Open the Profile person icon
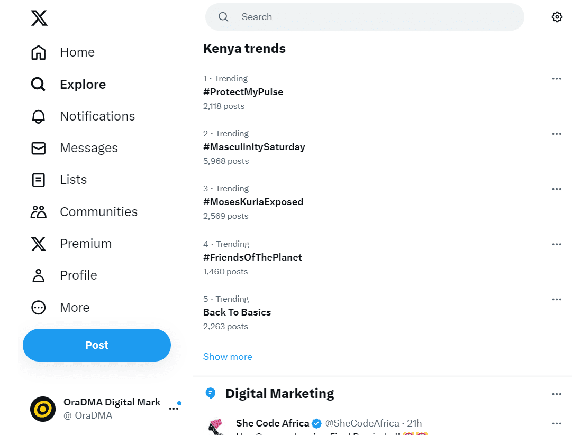The width and height of the screenshot is (572, 435). tap(38, 275)
